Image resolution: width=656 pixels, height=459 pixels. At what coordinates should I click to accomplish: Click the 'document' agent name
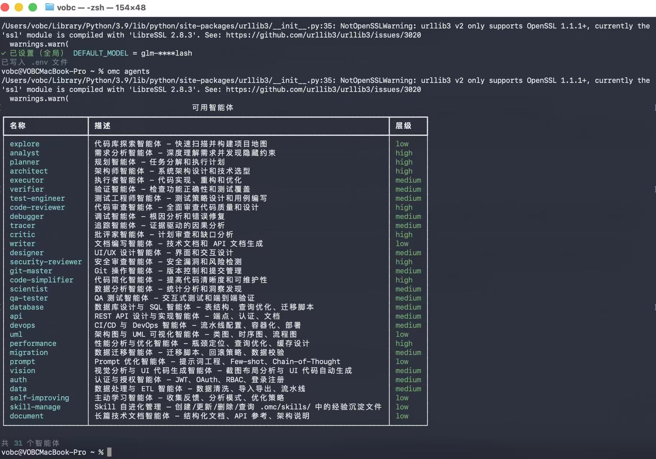[27, 416]
